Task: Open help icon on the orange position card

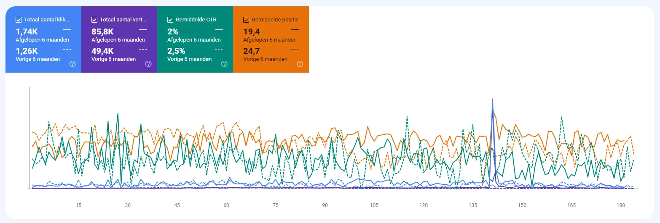Action: 300,64
